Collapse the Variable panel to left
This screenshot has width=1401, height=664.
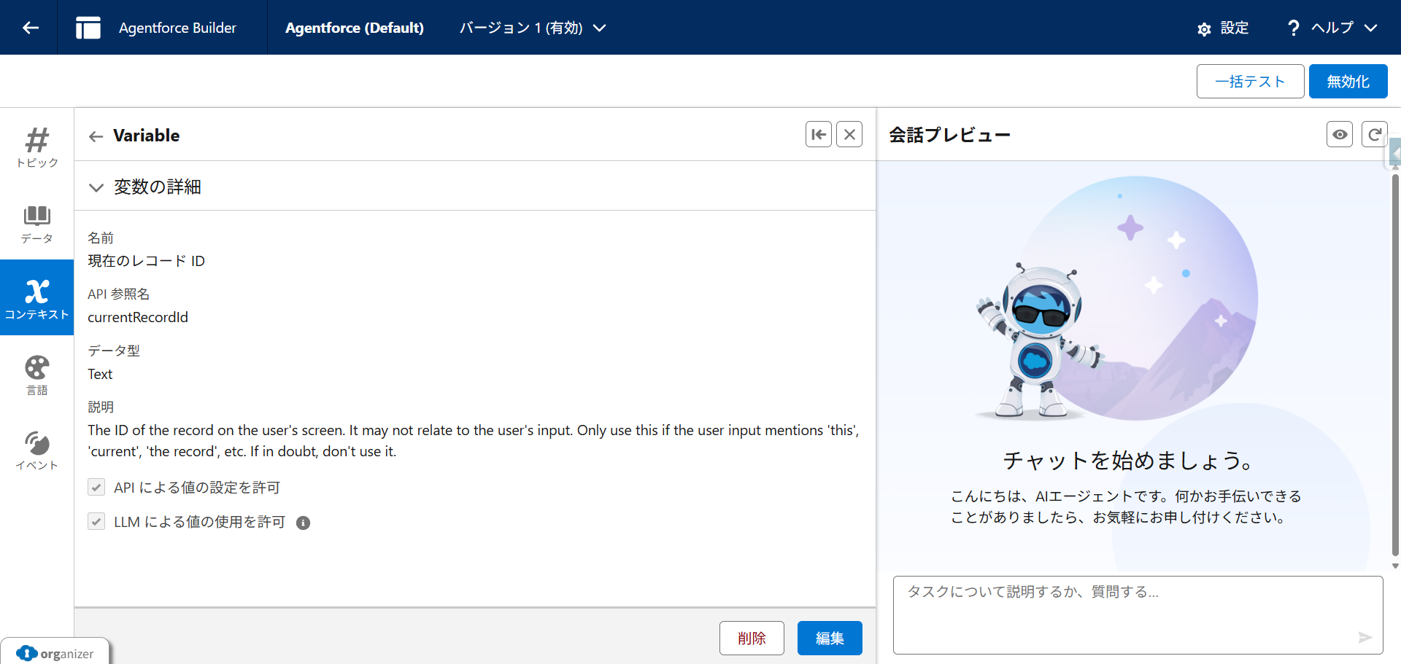click(x=819, y=134)
